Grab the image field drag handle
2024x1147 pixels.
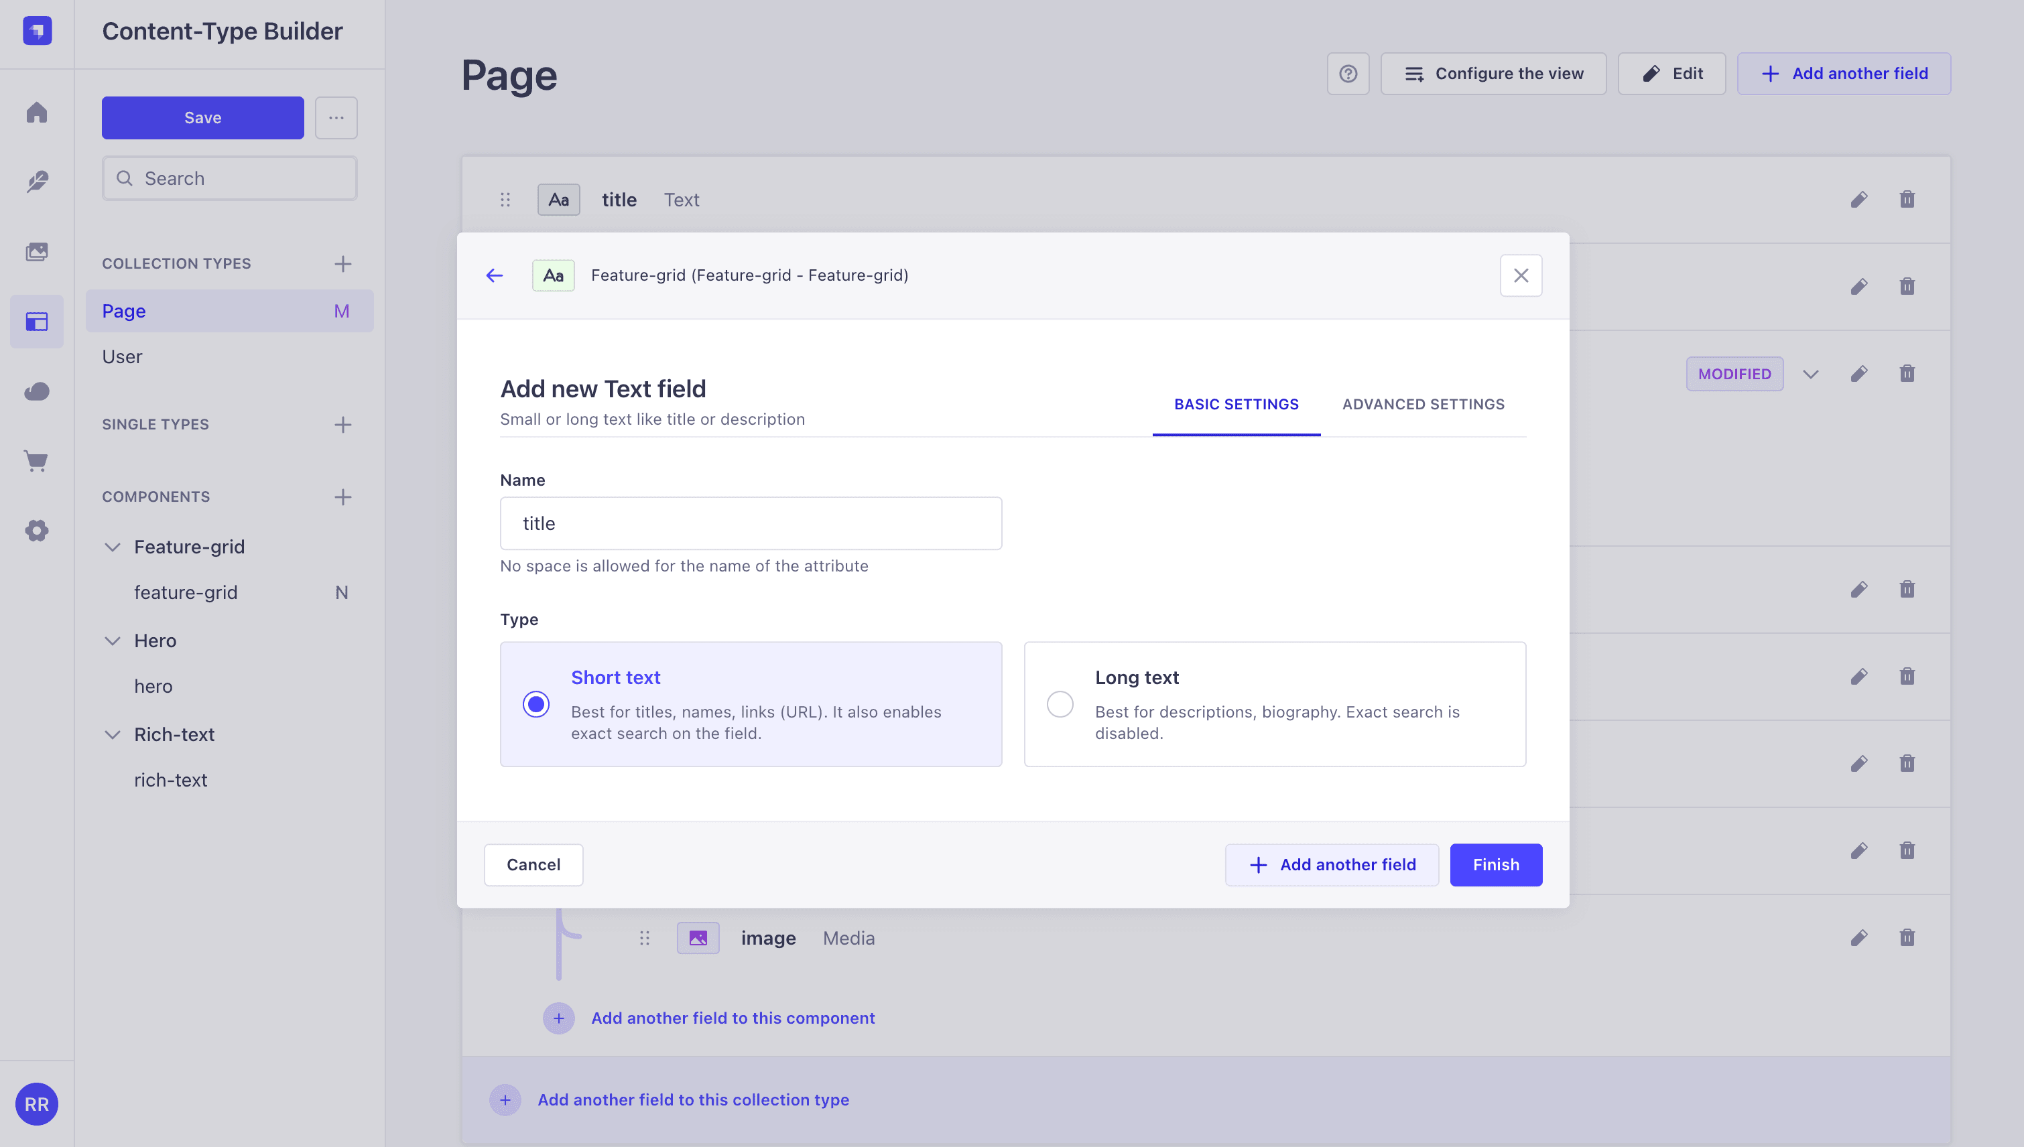pos(645,937)
